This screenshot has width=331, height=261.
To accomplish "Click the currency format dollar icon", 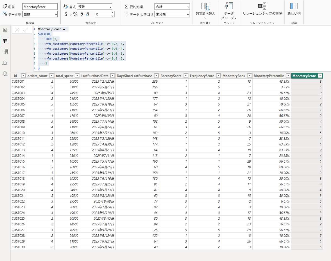I will pos(66,14).
